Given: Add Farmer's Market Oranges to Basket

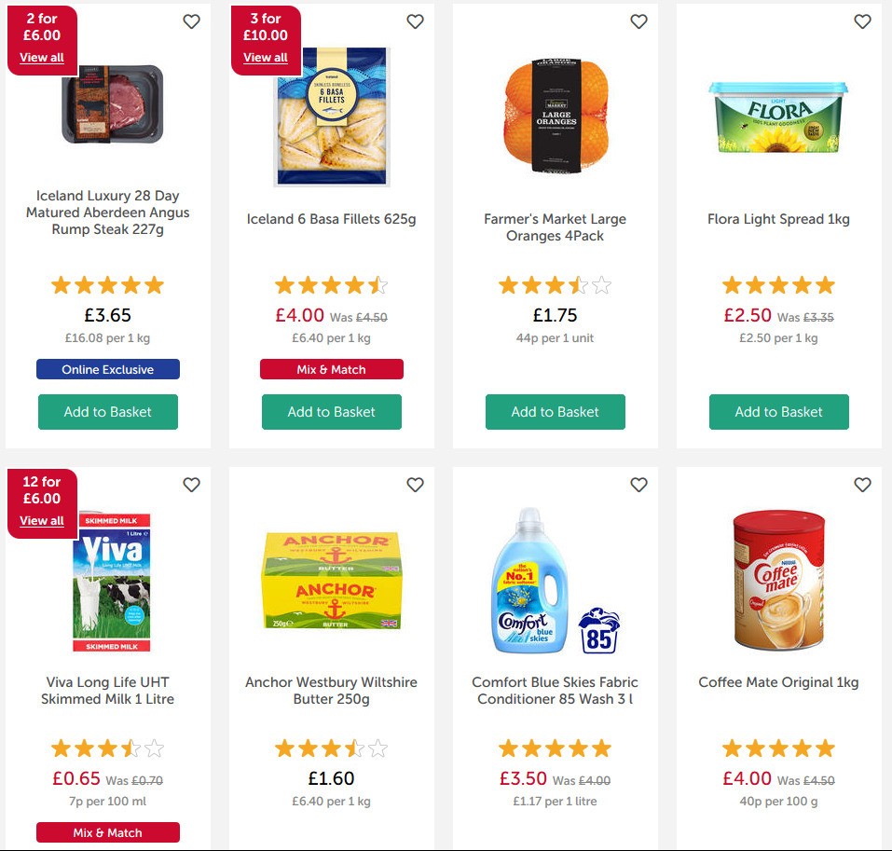Looking at the screenshot, I should (x=555, y=411).
